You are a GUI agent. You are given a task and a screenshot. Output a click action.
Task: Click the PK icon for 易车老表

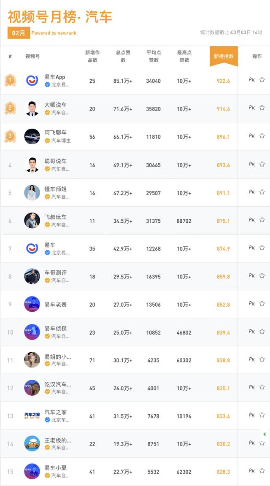point(252,304)
